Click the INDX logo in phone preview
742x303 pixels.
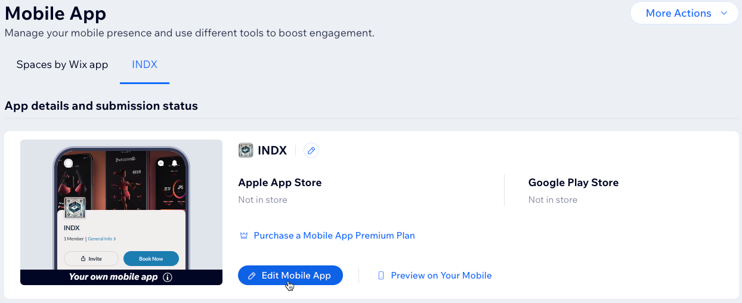tap(75, 208)
